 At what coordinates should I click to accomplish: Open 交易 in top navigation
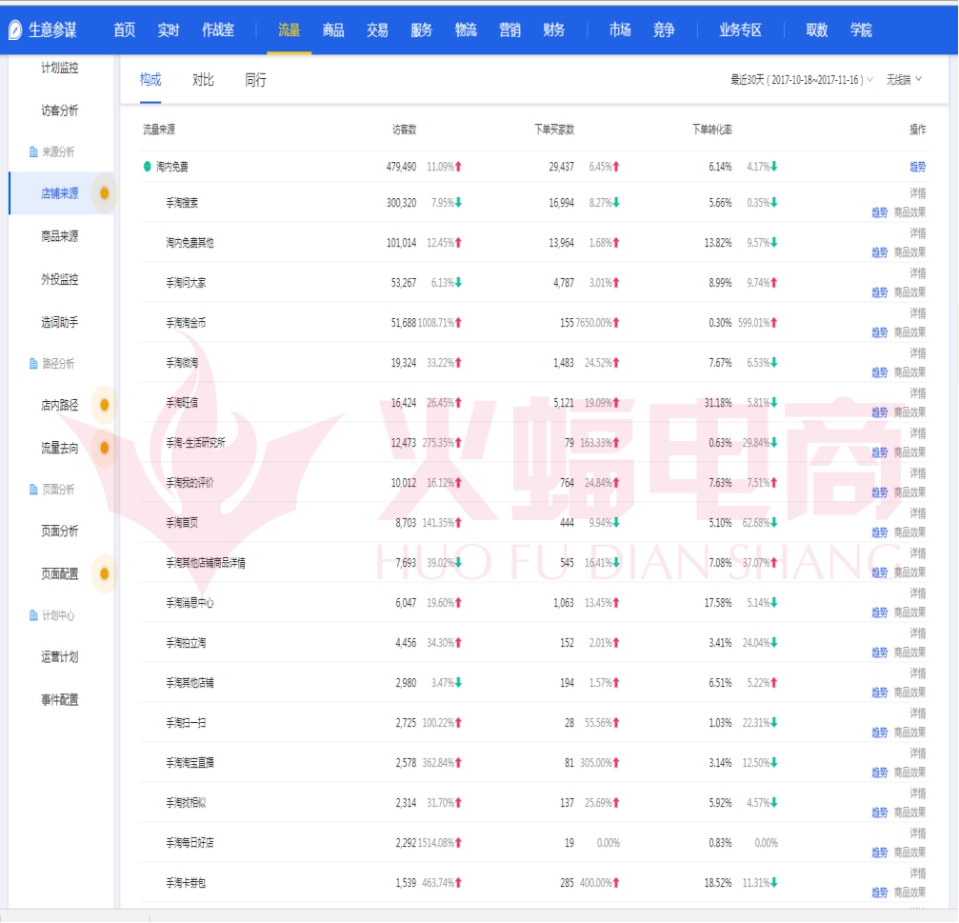coord(377,30)
